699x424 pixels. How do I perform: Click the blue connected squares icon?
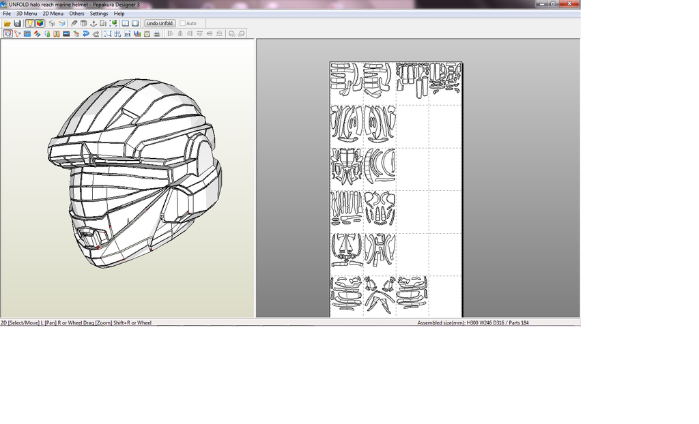[117, 33]
